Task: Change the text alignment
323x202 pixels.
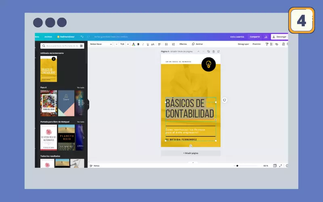Action: pos(159,44)
